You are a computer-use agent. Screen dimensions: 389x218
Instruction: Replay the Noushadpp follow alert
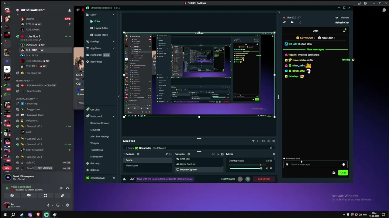(271, 148)
